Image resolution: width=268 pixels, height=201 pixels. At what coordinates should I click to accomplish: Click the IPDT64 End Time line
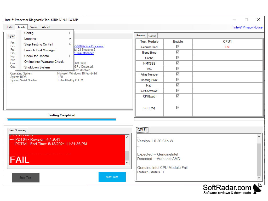(48, 144)
